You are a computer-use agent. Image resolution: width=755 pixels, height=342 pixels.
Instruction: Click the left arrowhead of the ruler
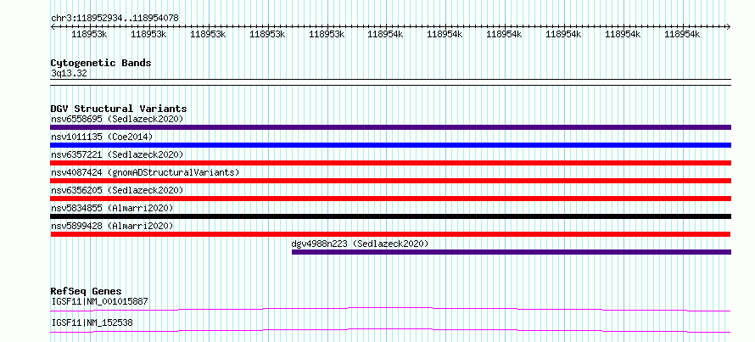click(x=53, y=27)
